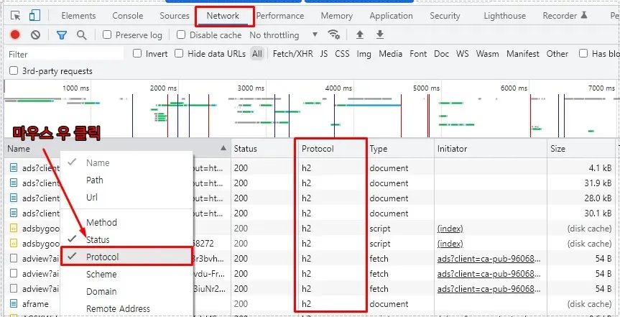Filter requests by WS
Viewport: 620px width, 317px height.
[x=462, y=53]
